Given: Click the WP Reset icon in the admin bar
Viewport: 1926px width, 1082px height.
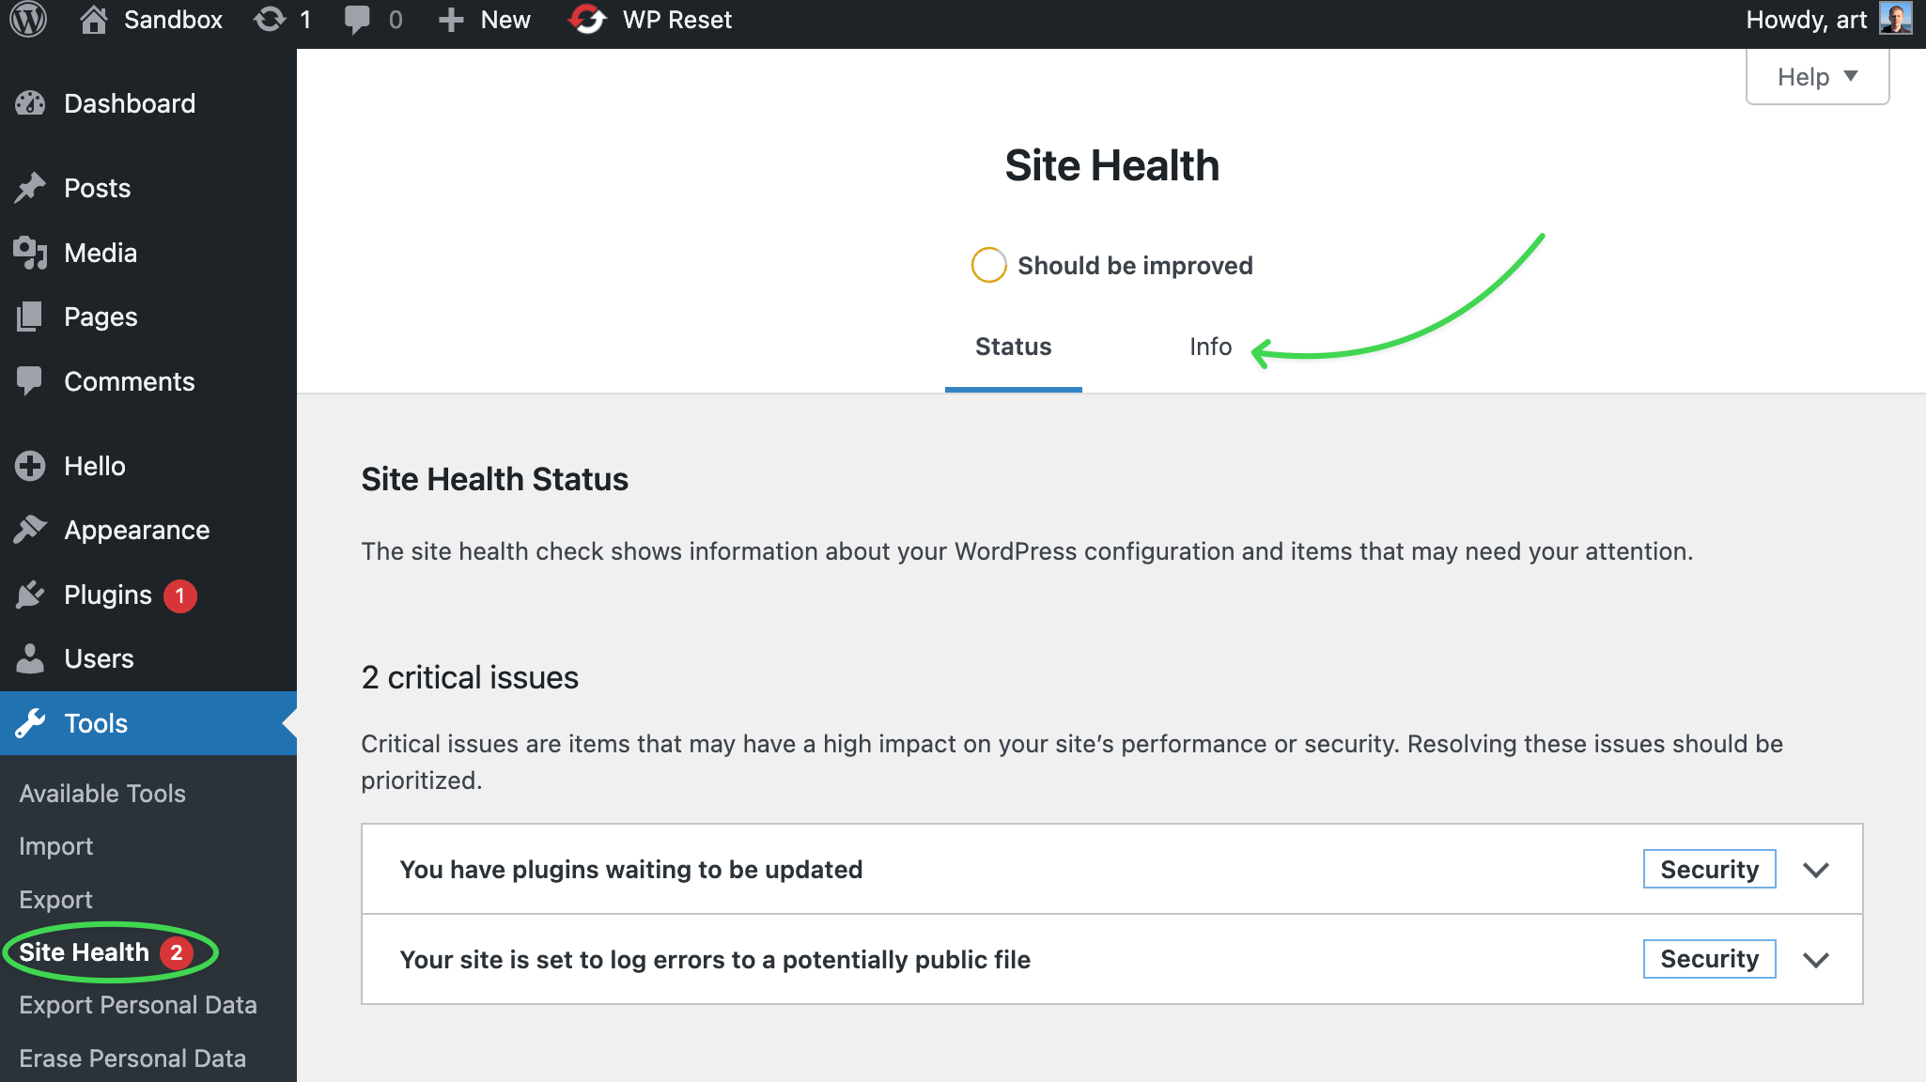Looking at the screenshot, I should pyautogui.click(x=588, y=20).
